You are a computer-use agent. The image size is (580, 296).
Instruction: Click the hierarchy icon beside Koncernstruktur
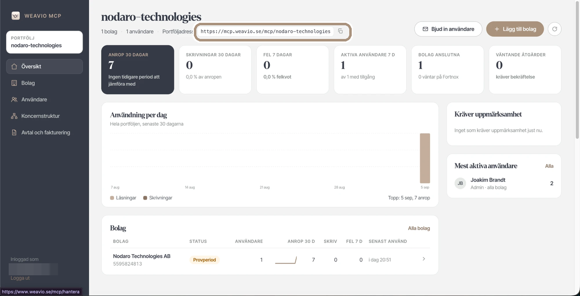pos(14,116)
